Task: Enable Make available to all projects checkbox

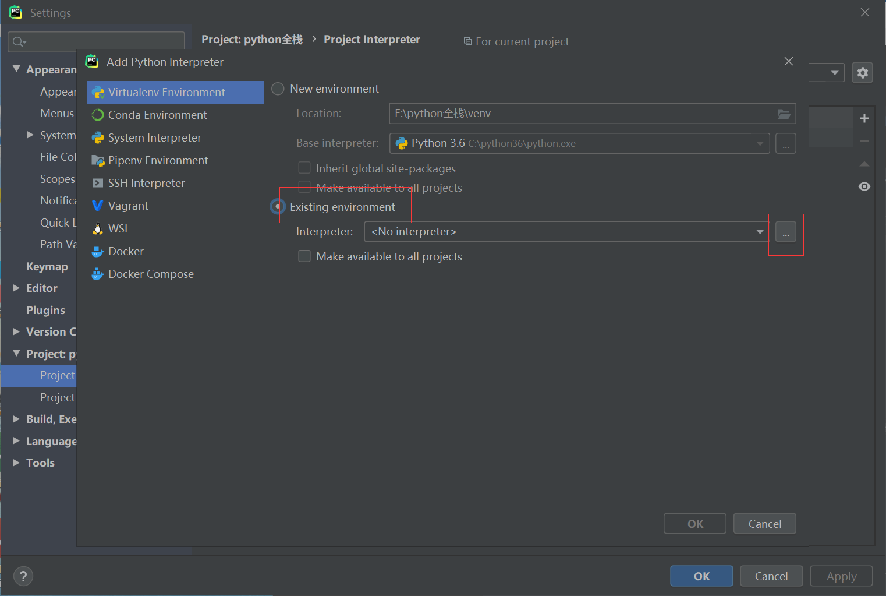Action: [304, 256]
